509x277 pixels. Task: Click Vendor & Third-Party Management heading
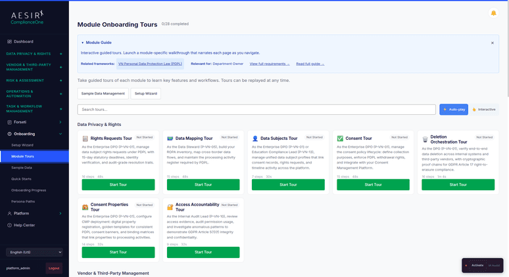tap(113, 274)
